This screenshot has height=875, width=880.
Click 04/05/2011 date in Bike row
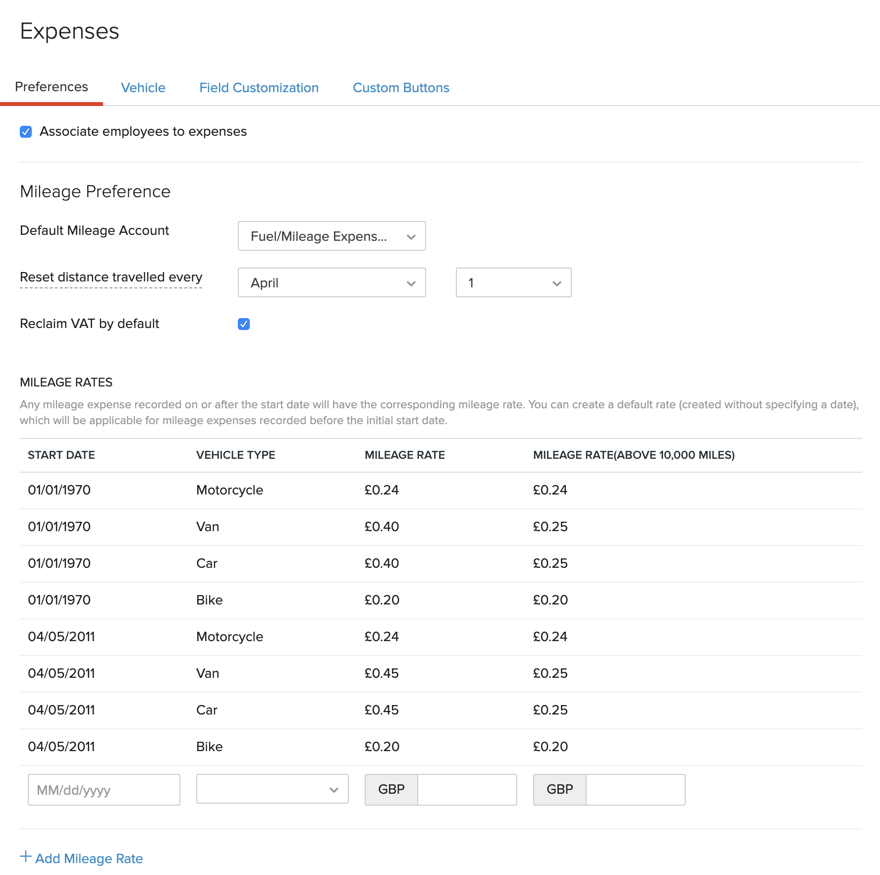coord(61,747)
